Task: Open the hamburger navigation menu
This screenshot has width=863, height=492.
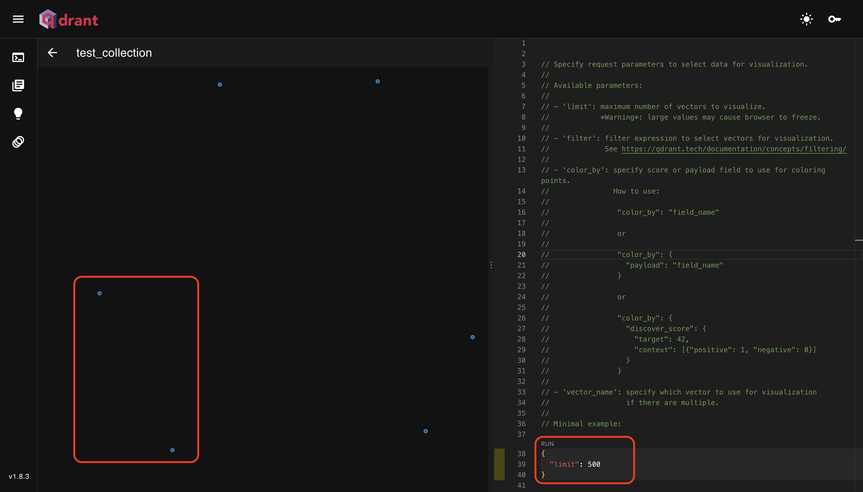Action: coord(18,19)
